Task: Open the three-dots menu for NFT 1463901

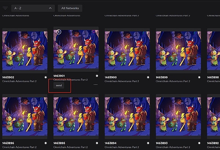Action: click(x=96, y=85)
